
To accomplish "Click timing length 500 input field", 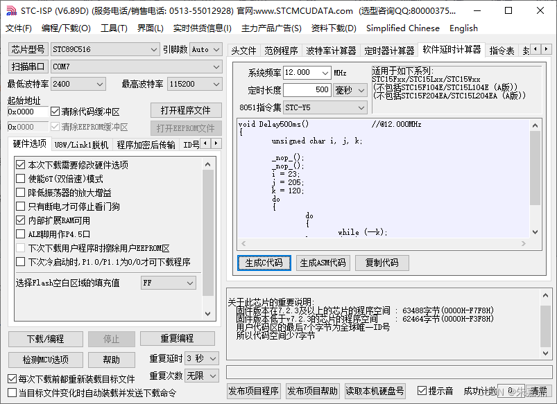I will pyautogui.click(x=307, y=90).
